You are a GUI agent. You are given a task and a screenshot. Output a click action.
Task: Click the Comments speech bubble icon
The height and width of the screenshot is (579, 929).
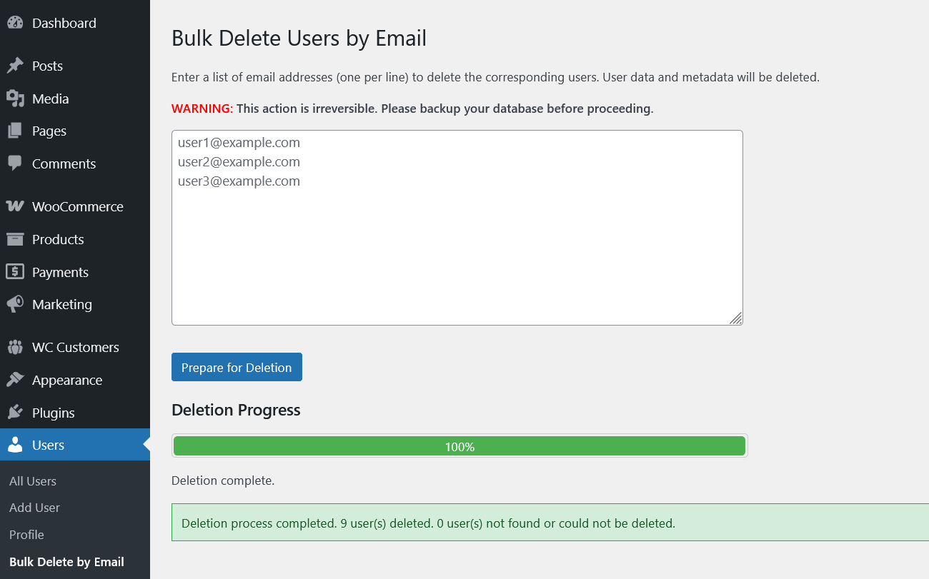[15, 163]
